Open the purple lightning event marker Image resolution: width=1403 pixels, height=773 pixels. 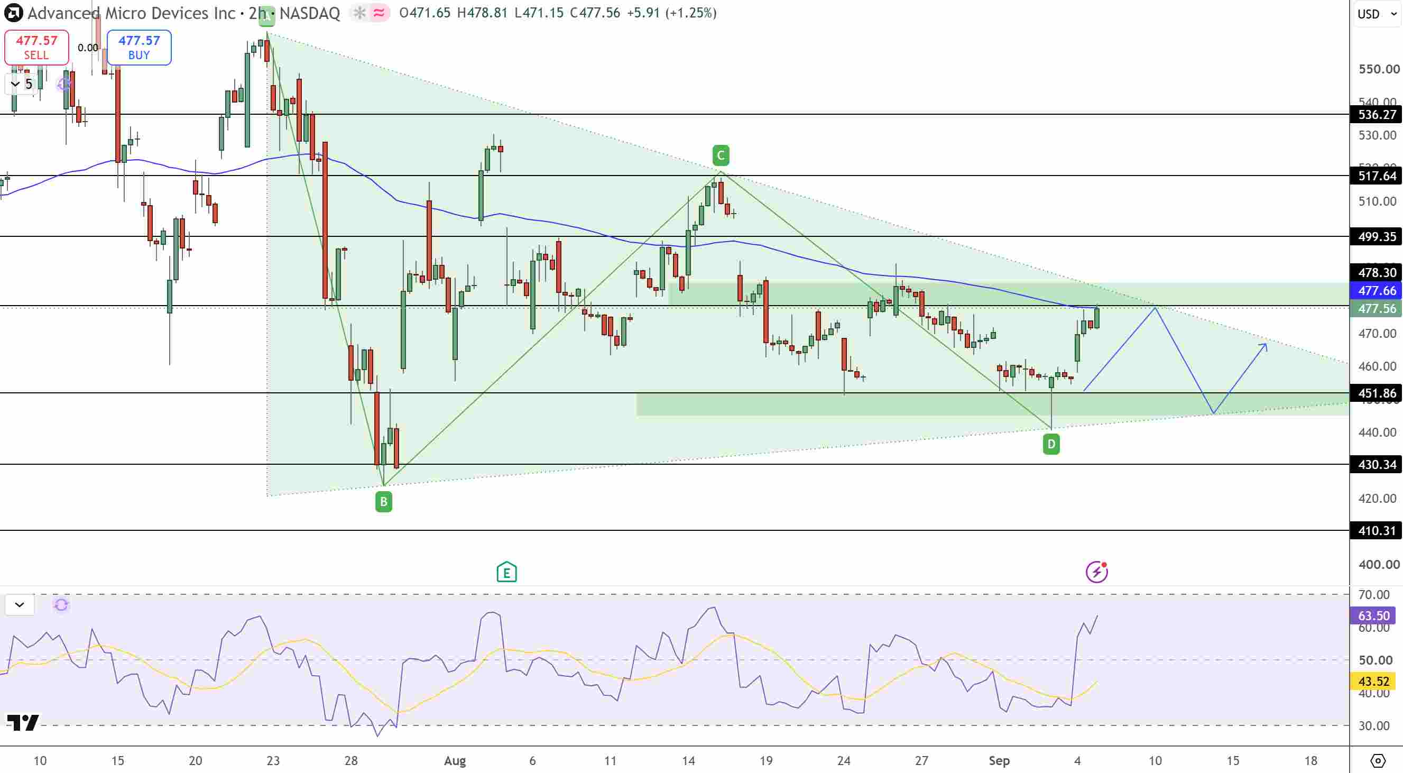click(x=1096, y=572)
